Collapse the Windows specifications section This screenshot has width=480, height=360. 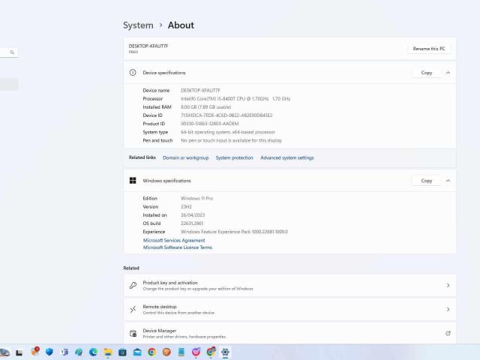(x=448, y=181)
